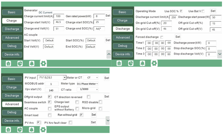Open PV input dropdown

(52, 78)
